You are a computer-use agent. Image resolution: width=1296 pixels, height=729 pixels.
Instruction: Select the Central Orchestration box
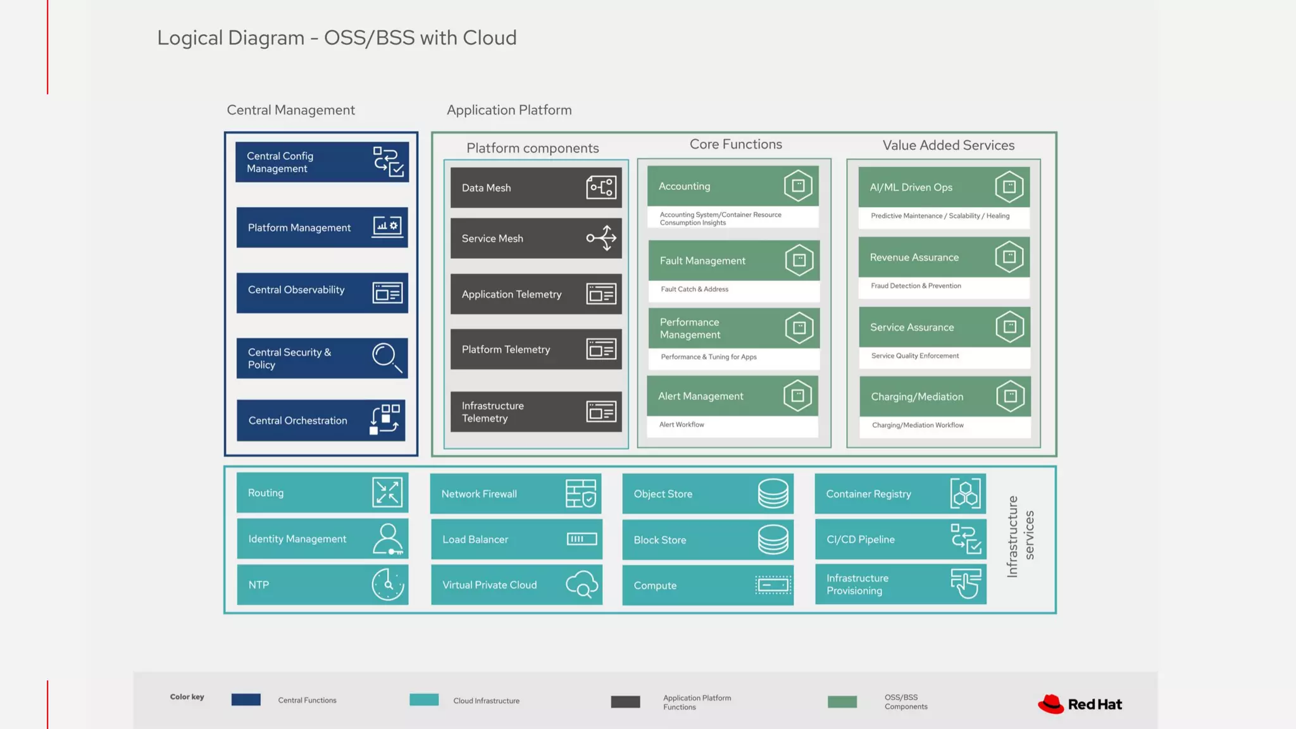point(321,420)
